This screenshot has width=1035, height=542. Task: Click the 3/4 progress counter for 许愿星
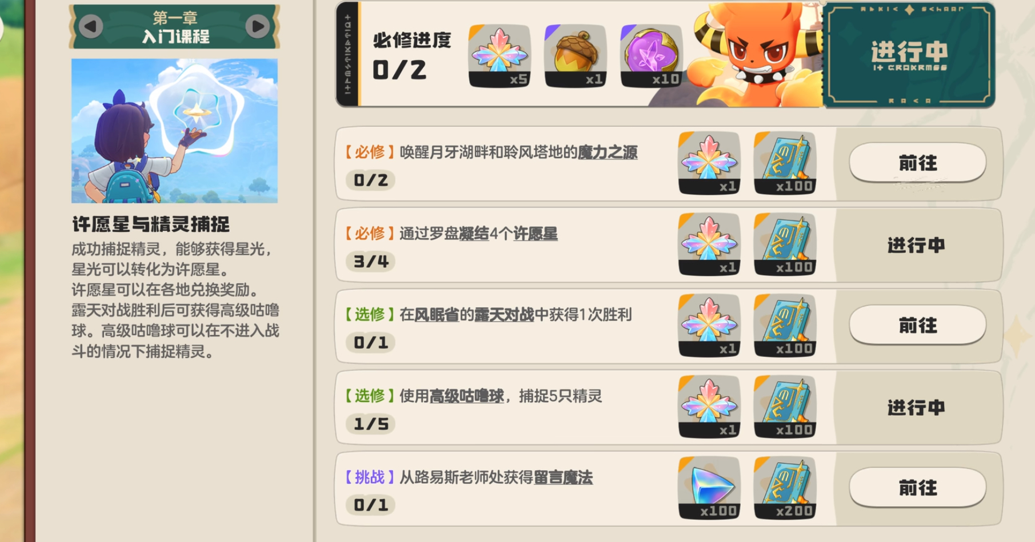click(x=370, y=262)
